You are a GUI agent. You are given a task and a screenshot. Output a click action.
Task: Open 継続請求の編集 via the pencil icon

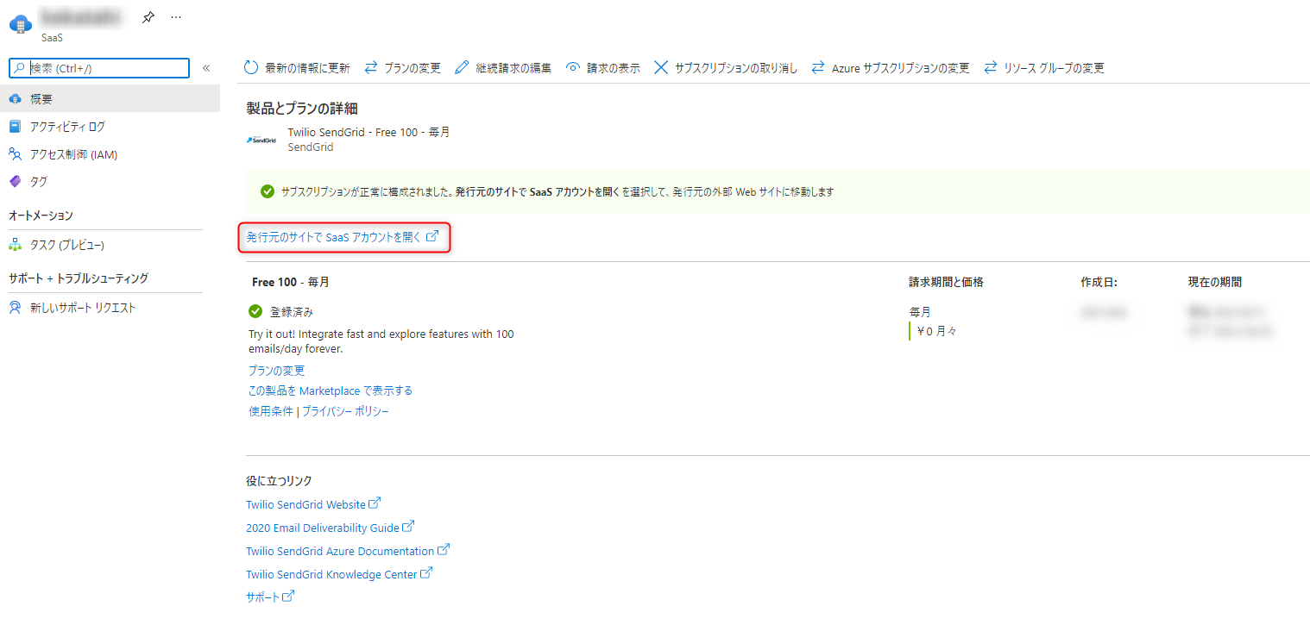[x=463, y=67]
